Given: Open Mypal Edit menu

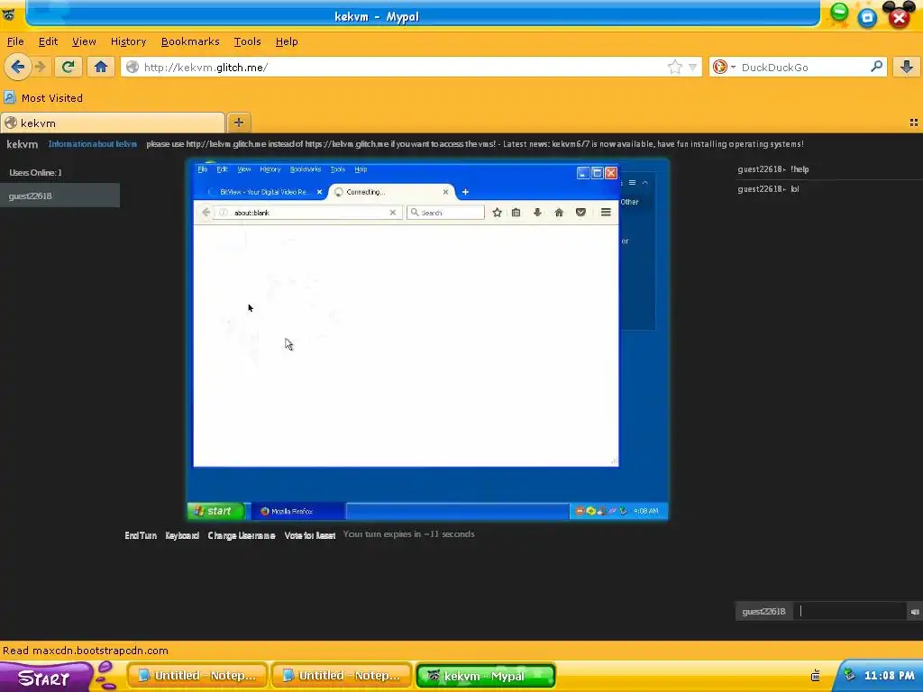Looking at the screenshot, I should (x=49, y=41).
